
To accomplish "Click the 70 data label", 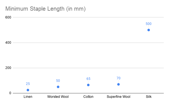I will pos(119,78).
